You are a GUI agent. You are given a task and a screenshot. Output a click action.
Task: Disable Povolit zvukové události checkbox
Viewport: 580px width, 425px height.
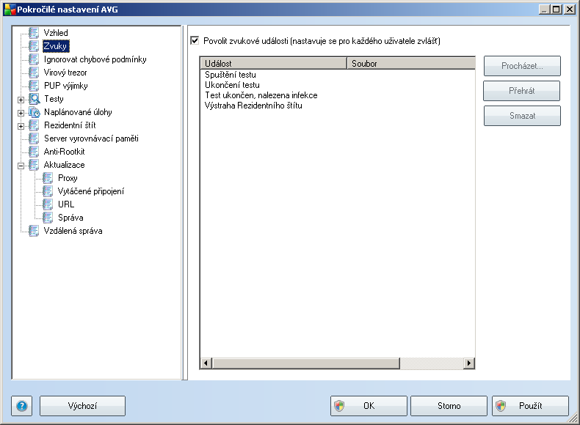tap(195, 40)
